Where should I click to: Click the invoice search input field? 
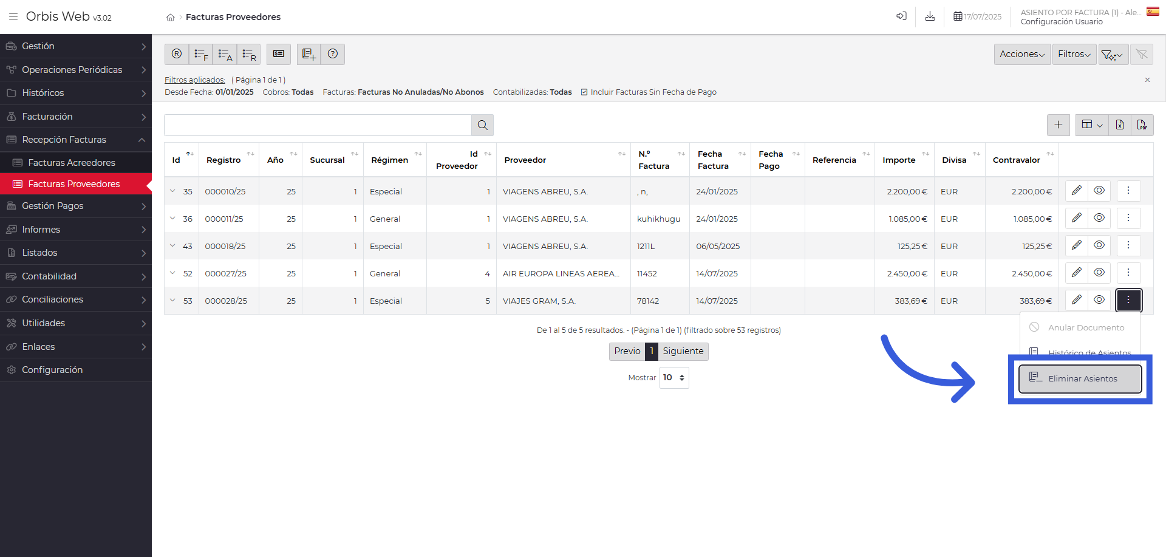(x=318, y=125)
